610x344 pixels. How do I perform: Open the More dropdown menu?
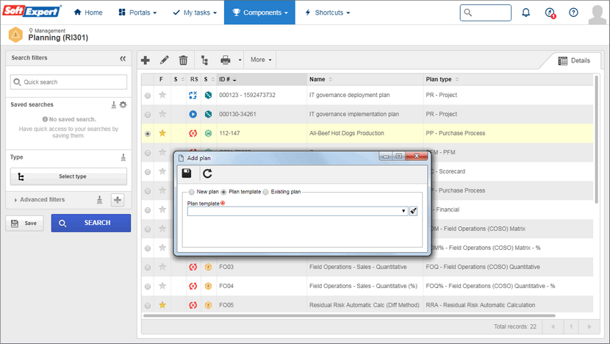point(261,60)
